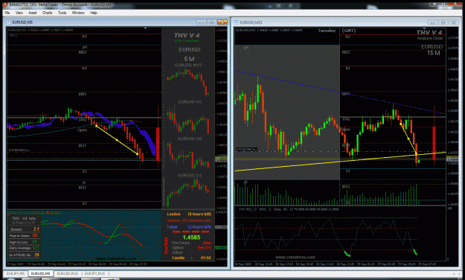465x280 pixels.
Task: Click the vertical OverSold label
Action: (x=166, y=246)
